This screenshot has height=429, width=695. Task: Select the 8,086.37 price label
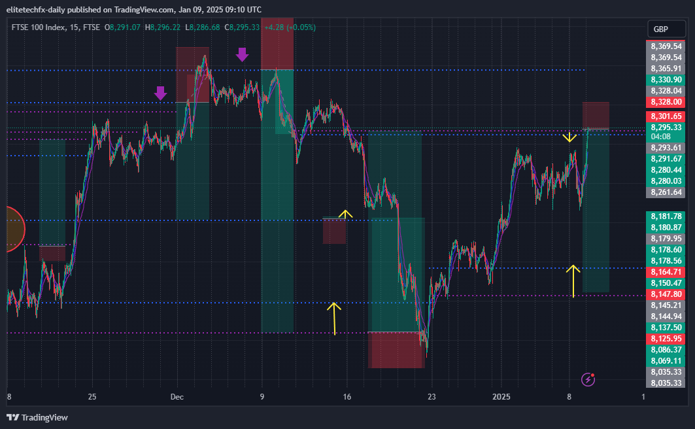(666, 349)
